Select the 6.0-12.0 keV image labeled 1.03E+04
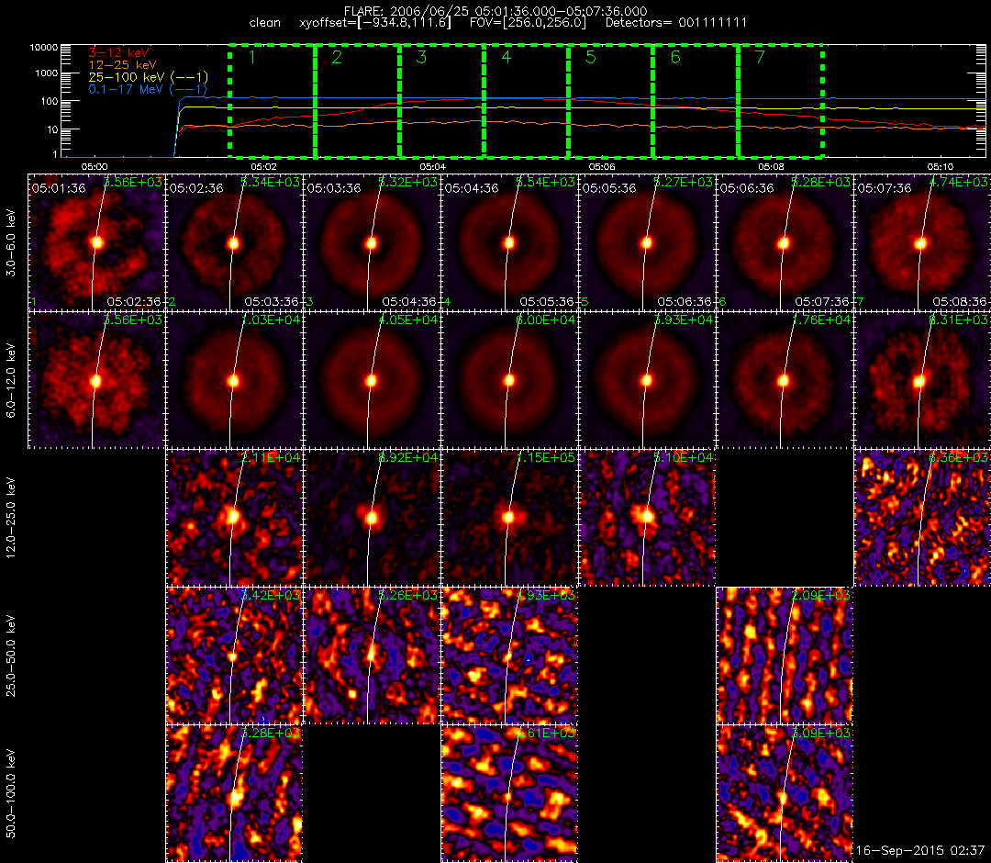Image resolution: width=991 pixels, height=863 pixels. [234, 380]
